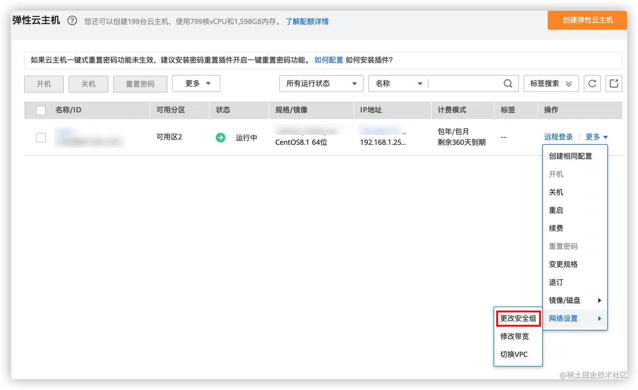Click the 运行中 status text

coord(246,138)
